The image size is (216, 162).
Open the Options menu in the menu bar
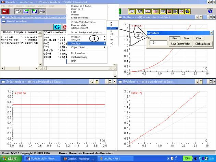pos(30,6)
